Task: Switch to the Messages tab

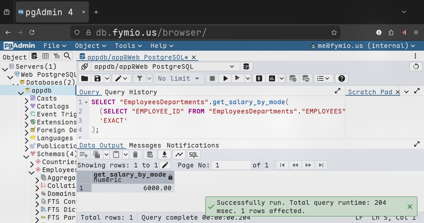Action: (145, 145)
